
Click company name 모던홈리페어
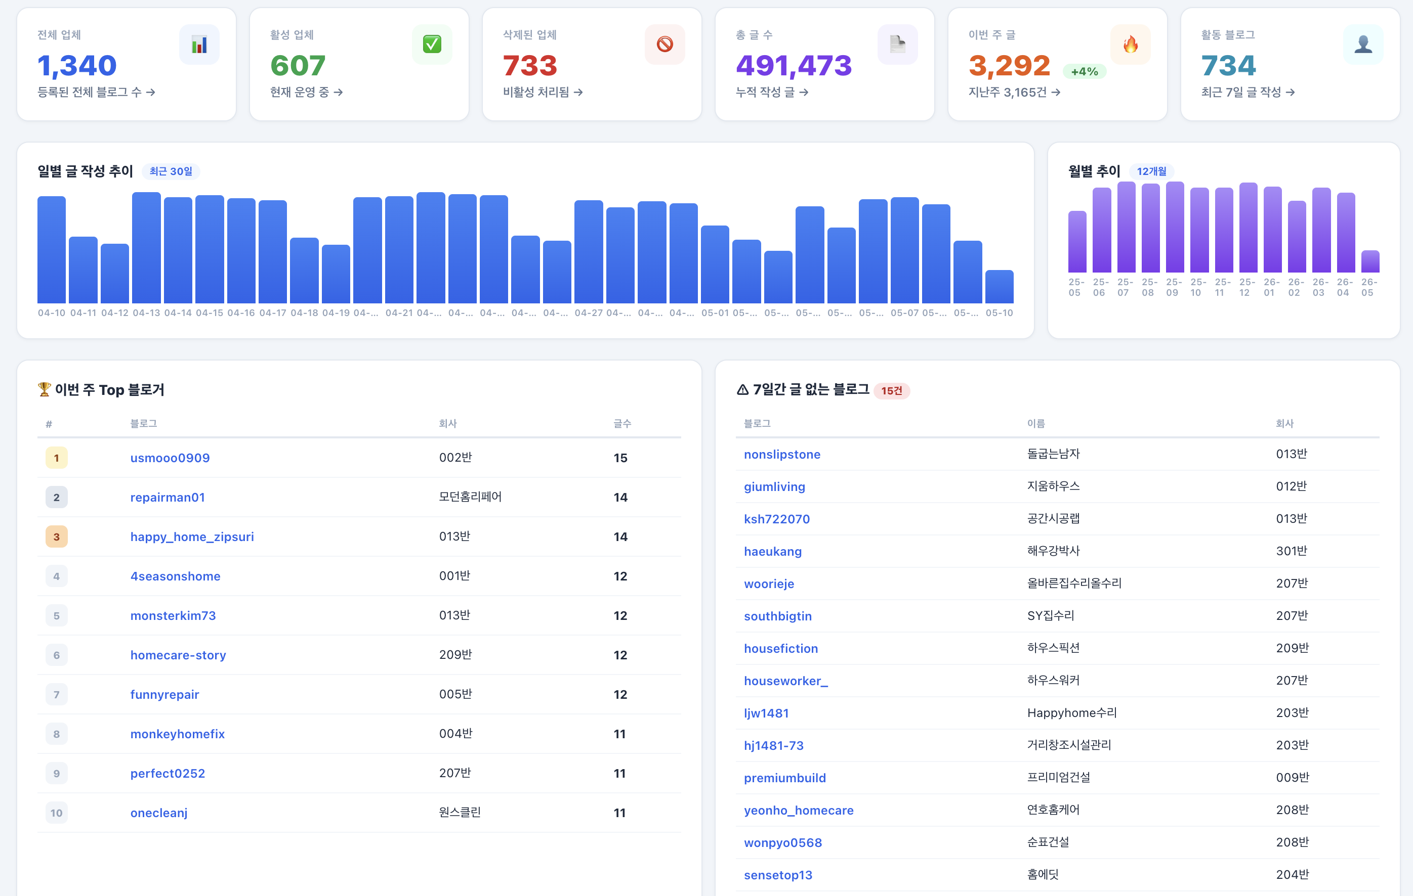[x=470, y=497]
